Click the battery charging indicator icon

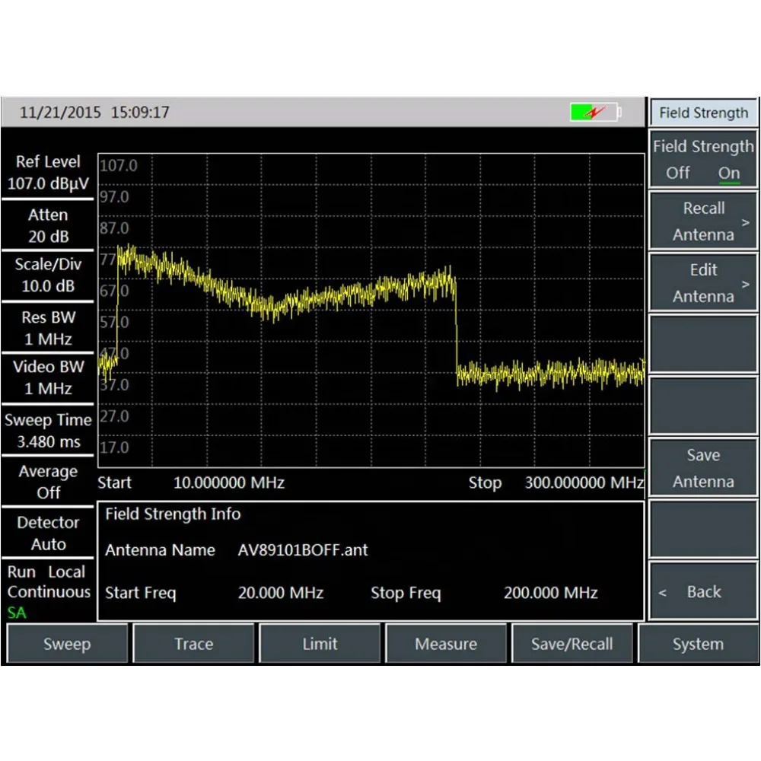(x=596, y=113)
